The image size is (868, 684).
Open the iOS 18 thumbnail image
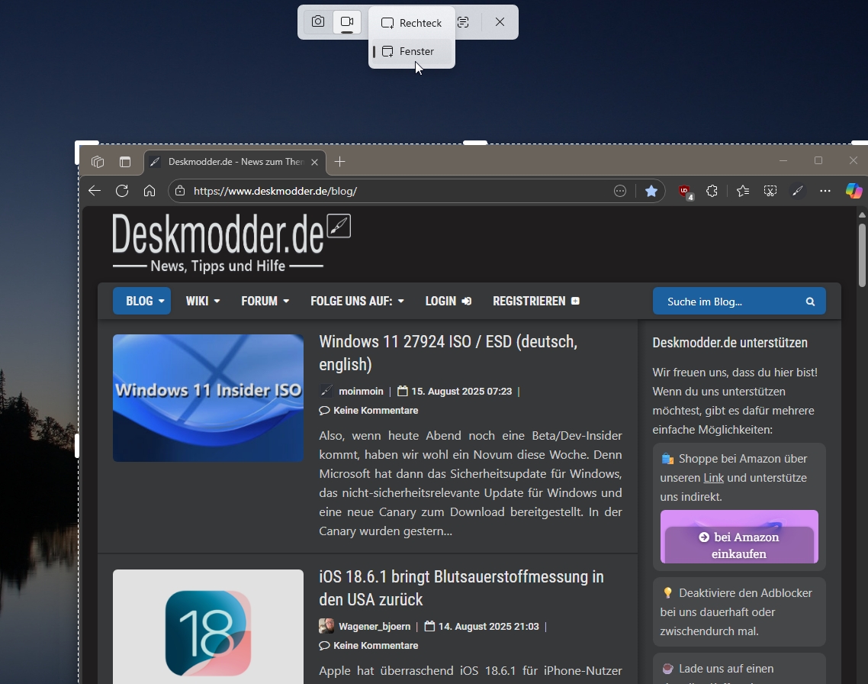[208, 627]
